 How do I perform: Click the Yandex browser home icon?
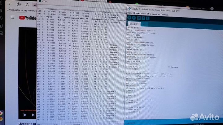pyautogui.click(x=18, y=5)
